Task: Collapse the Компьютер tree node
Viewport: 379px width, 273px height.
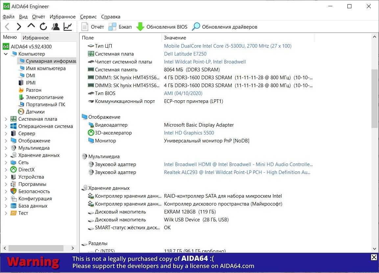Action: (x=6, y=54)
